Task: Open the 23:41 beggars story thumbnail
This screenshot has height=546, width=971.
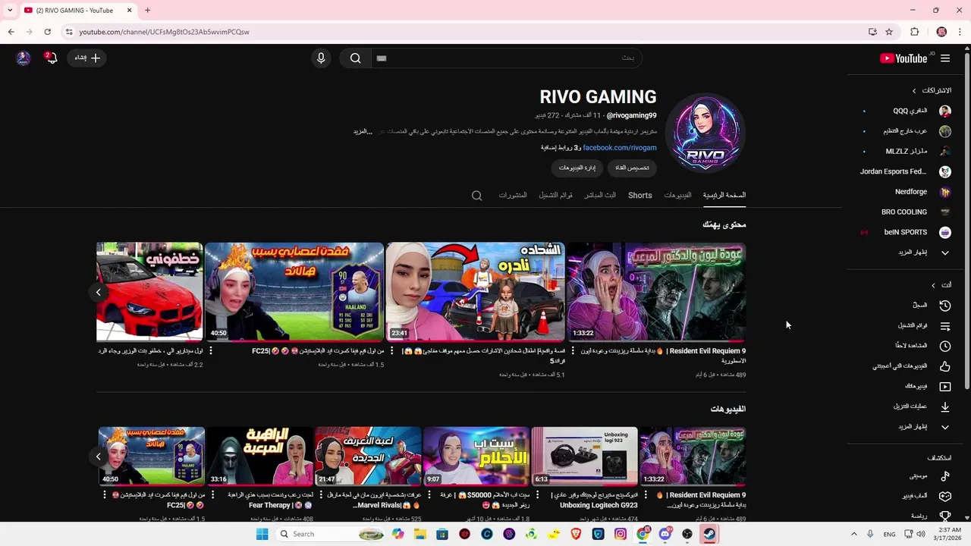Action: [476, 292]
